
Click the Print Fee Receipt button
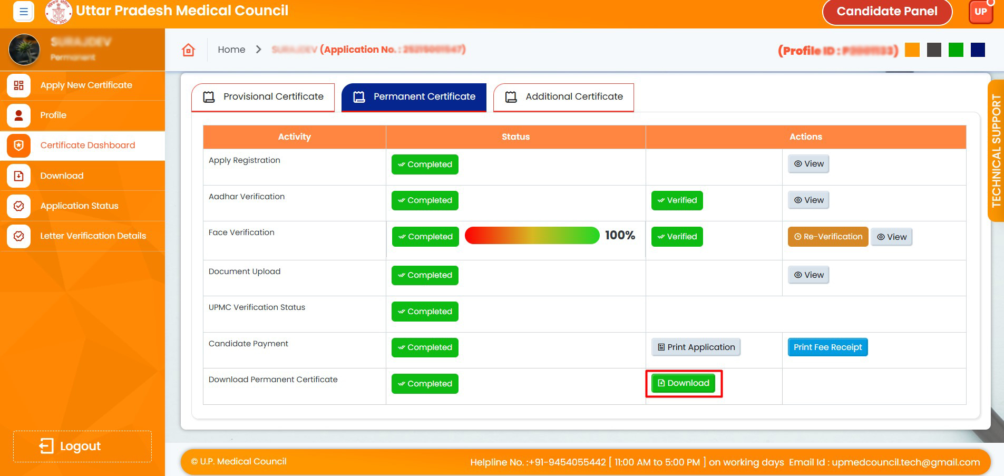[x=827, y=347]
